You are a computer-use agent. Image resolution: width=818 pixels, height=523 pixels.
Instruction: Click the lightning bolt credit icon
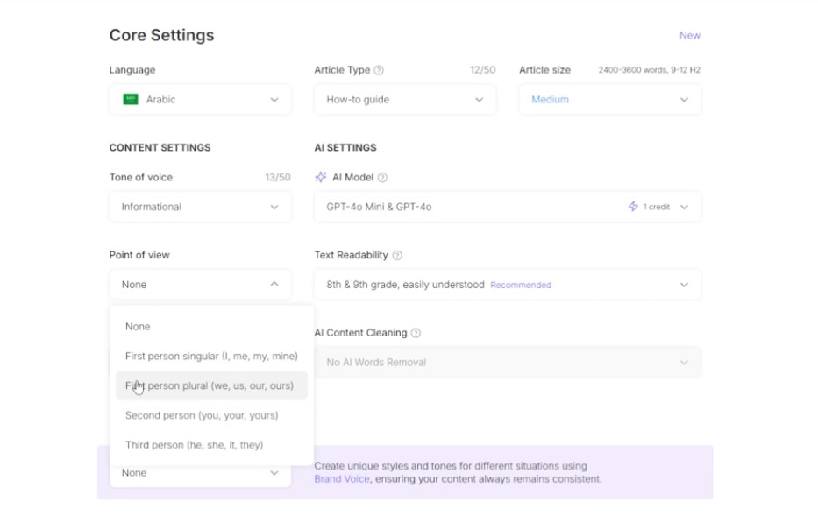pos(633,207)
